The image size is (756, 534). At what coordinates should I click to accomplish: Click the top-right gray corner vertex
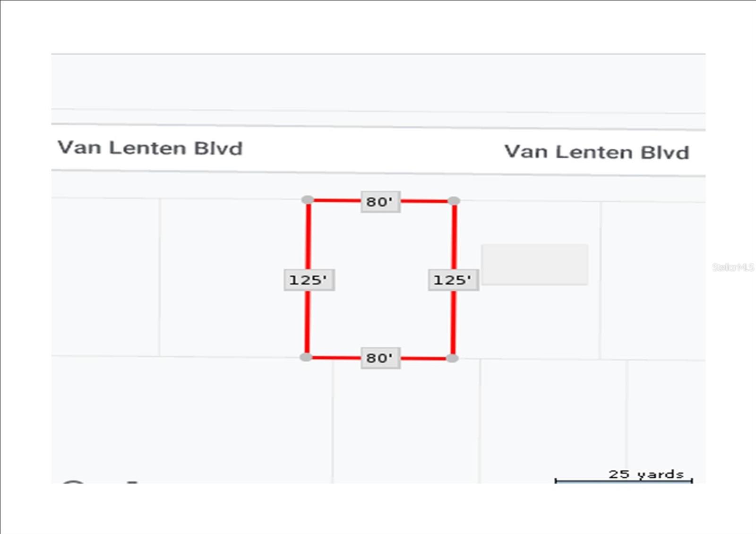point(454,201)
